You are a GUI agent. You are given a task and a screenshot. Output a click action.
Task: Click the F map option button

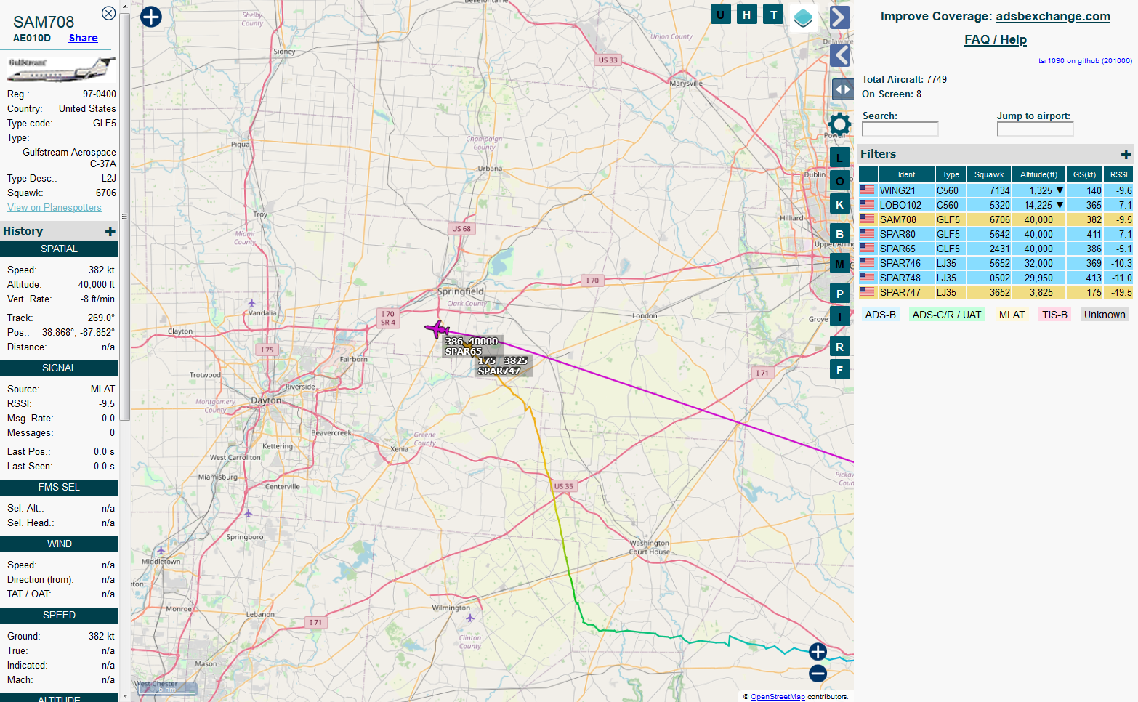(839, 370)
